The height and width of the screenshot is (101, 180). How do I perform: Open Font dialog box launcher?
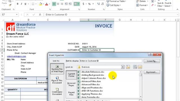click(x=50, y=9)
